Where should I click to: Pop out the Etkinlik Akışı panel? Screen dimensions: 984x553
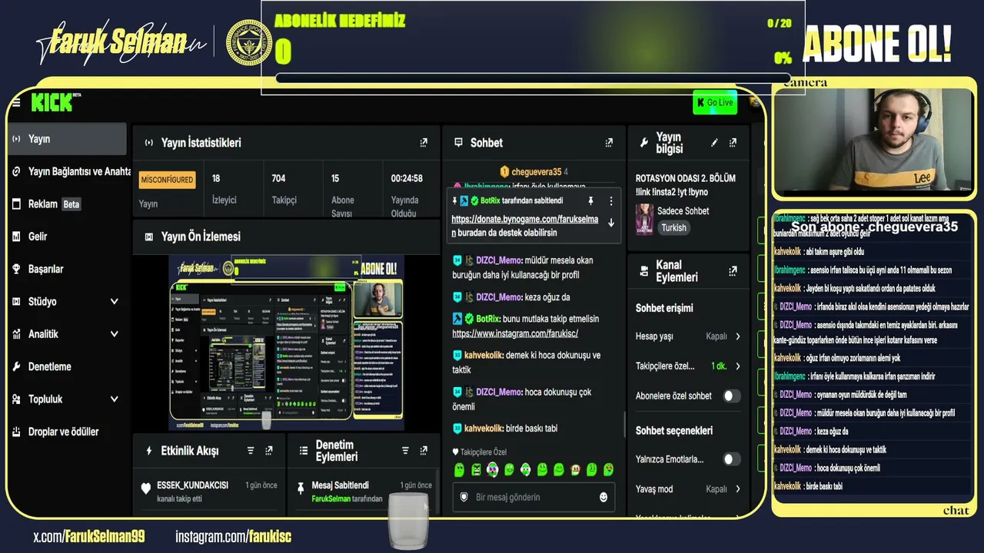(x=269, y=451)
